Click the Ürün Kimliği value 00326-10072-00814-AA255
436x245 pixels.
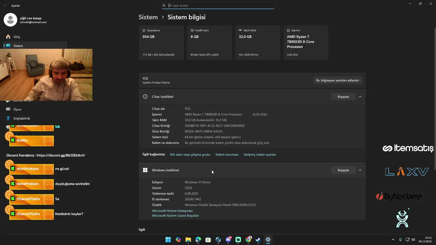click(x=204, y=131)
